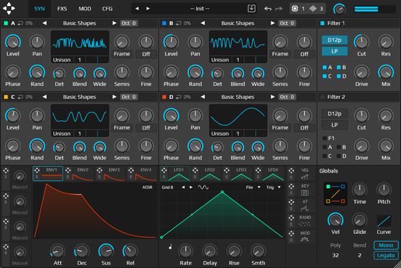Open Filter 1 D12p type selector
This screenshot has width=401, height=268.
coord(335,40)
